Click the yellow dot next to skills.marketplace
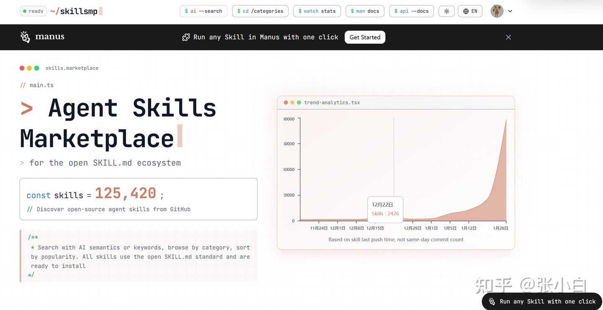Image resolution: width=603 pixels, height=310 pixels. 29,68
